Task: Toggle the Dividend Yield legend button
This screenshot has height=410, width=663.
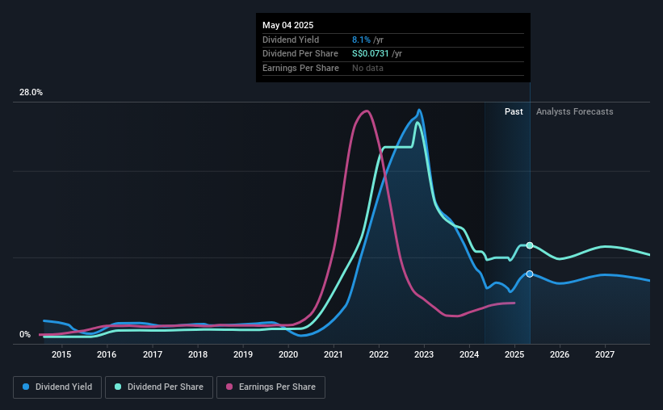Action: (x=57, y=387)
